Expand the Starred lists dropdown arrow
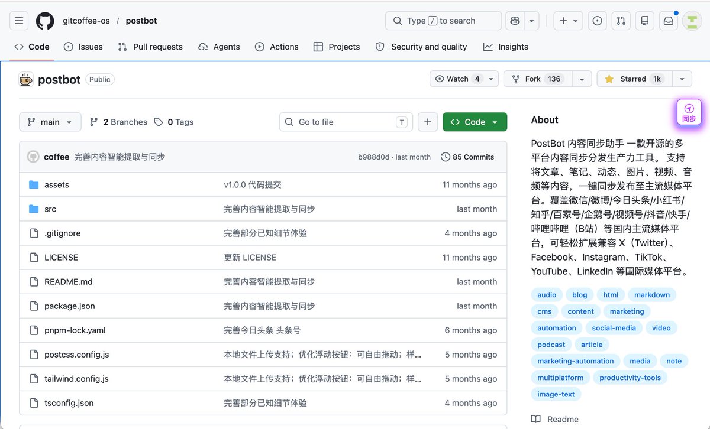710x429 pixels. 682,79
